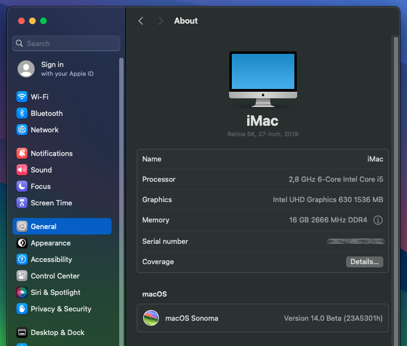Open Accessibility settings

tap(62, 259)
